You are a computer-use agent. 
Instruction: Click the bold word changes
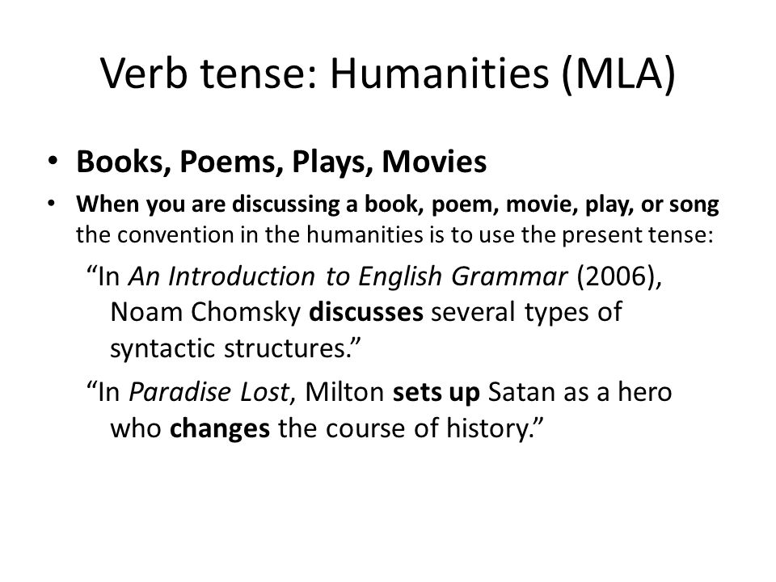pos(220,428)
